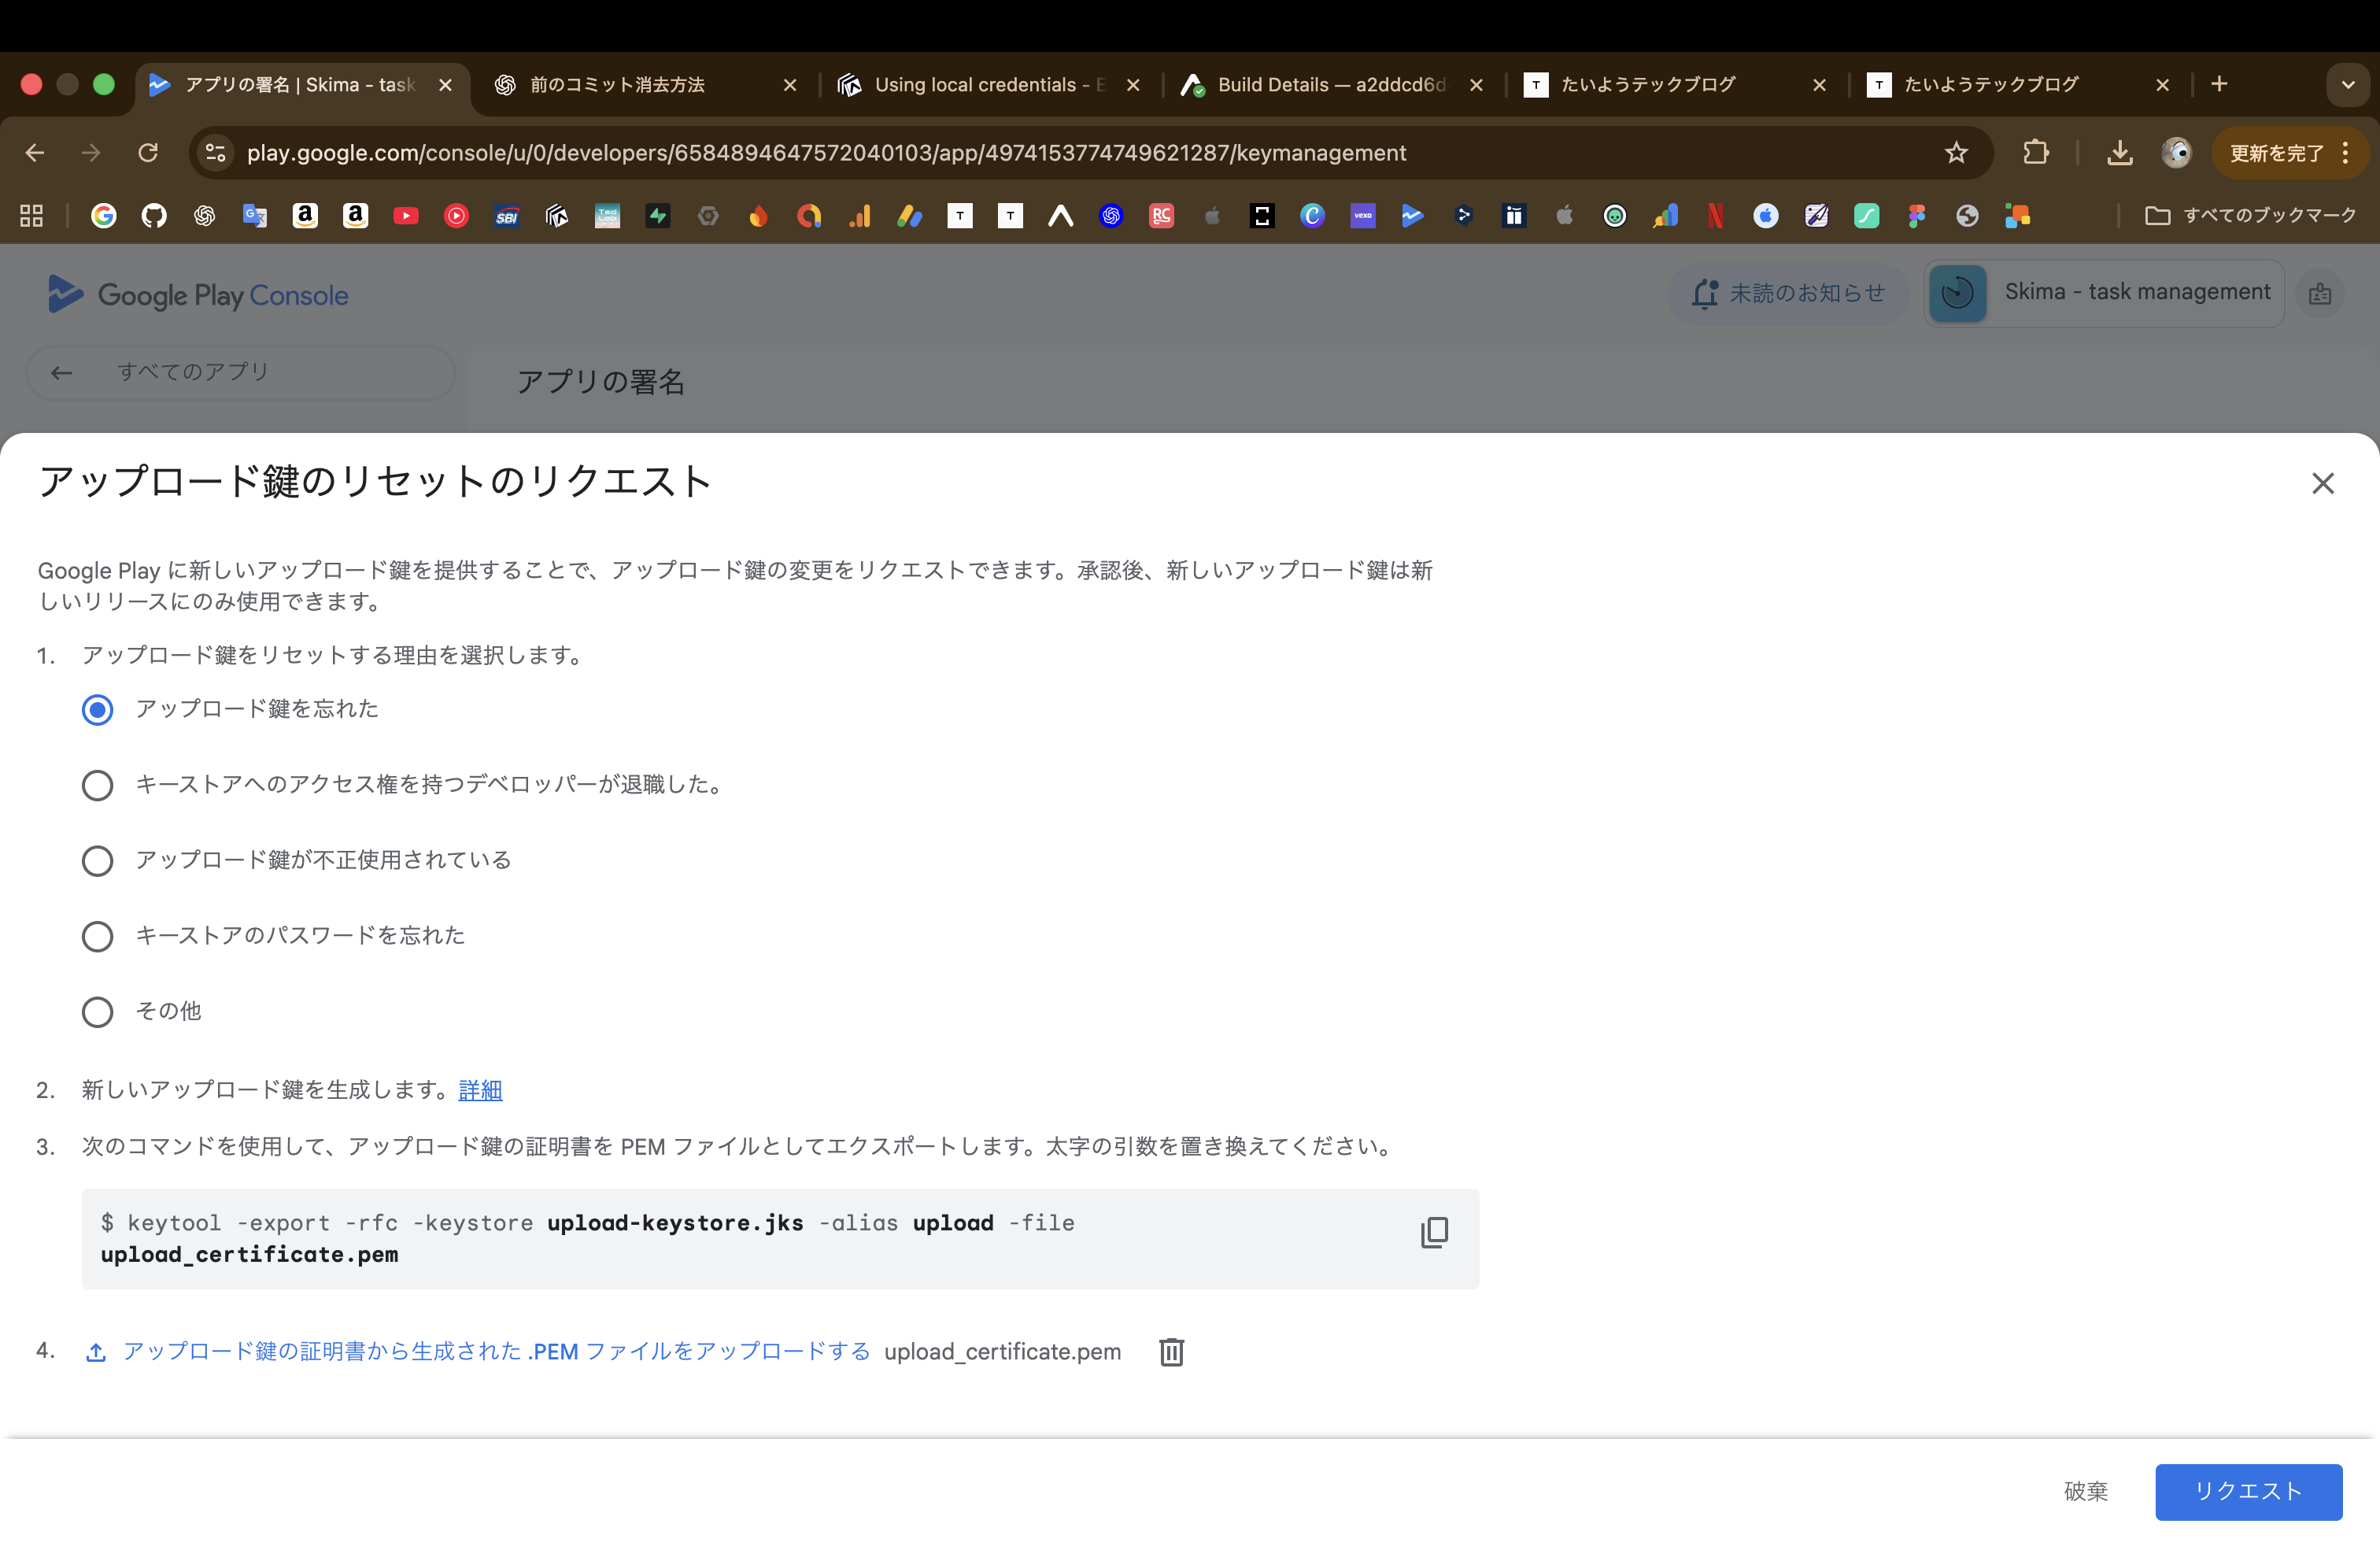
Task: Open the Netflix bookmark
Action: (x=1715, y=216)
